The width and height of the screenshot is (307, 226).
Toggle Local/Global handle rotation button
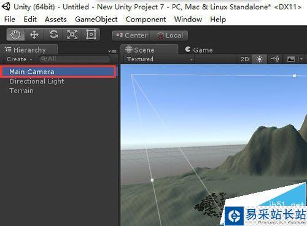click(x=169, y=36)
